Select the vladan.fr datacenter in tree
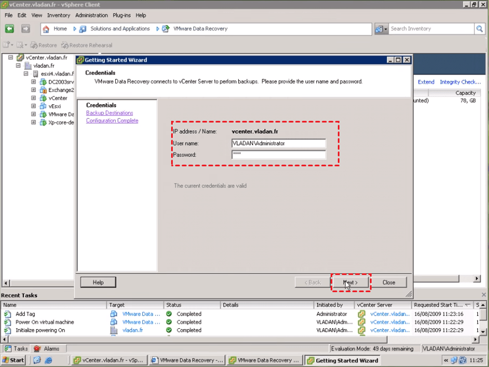 click(x=44, y=66)
